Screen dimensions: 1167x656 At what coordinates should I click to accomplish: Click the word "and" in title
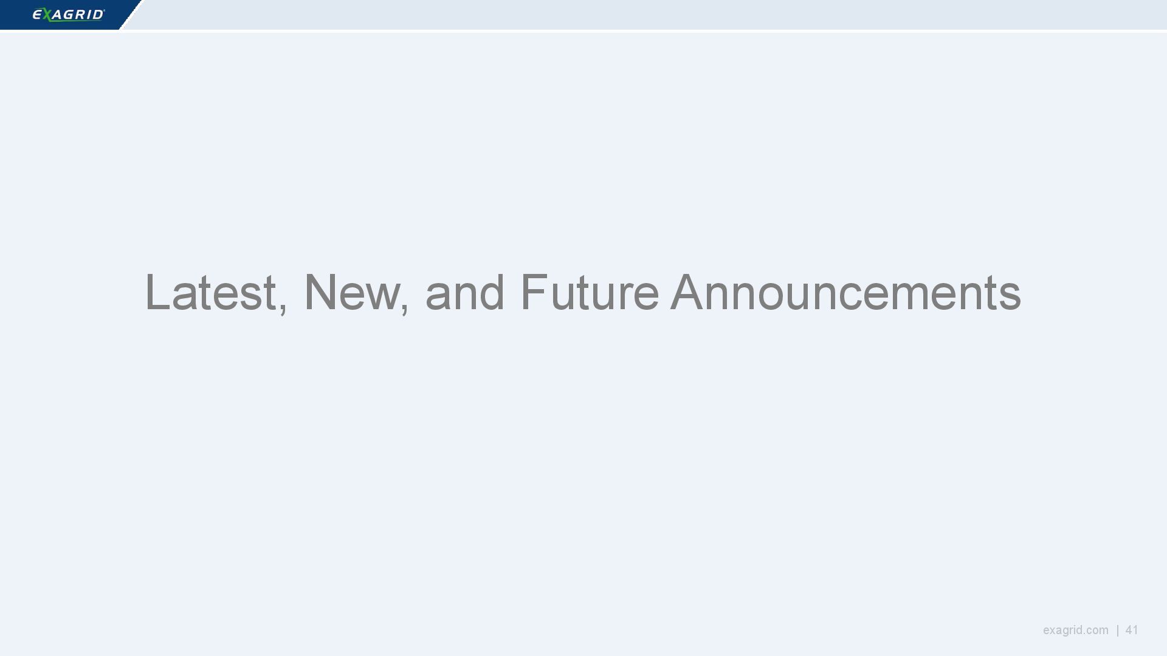[x=464, y=293]
